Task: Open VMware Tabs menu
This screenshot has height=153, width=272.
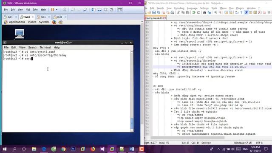Action: click(x=35, y=9)
